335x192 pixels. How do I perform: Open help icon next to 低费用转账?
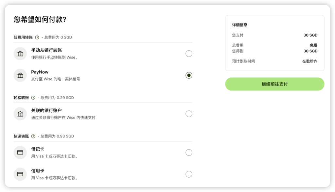(37, 38)
